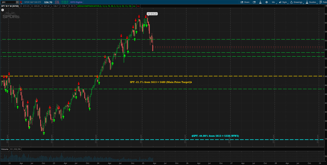Click the EXTO Eligible label

tap(76, 2)
